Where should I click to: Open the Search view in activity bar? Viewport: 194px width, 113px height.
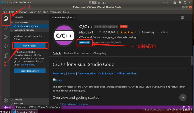[x=6, y=27]
